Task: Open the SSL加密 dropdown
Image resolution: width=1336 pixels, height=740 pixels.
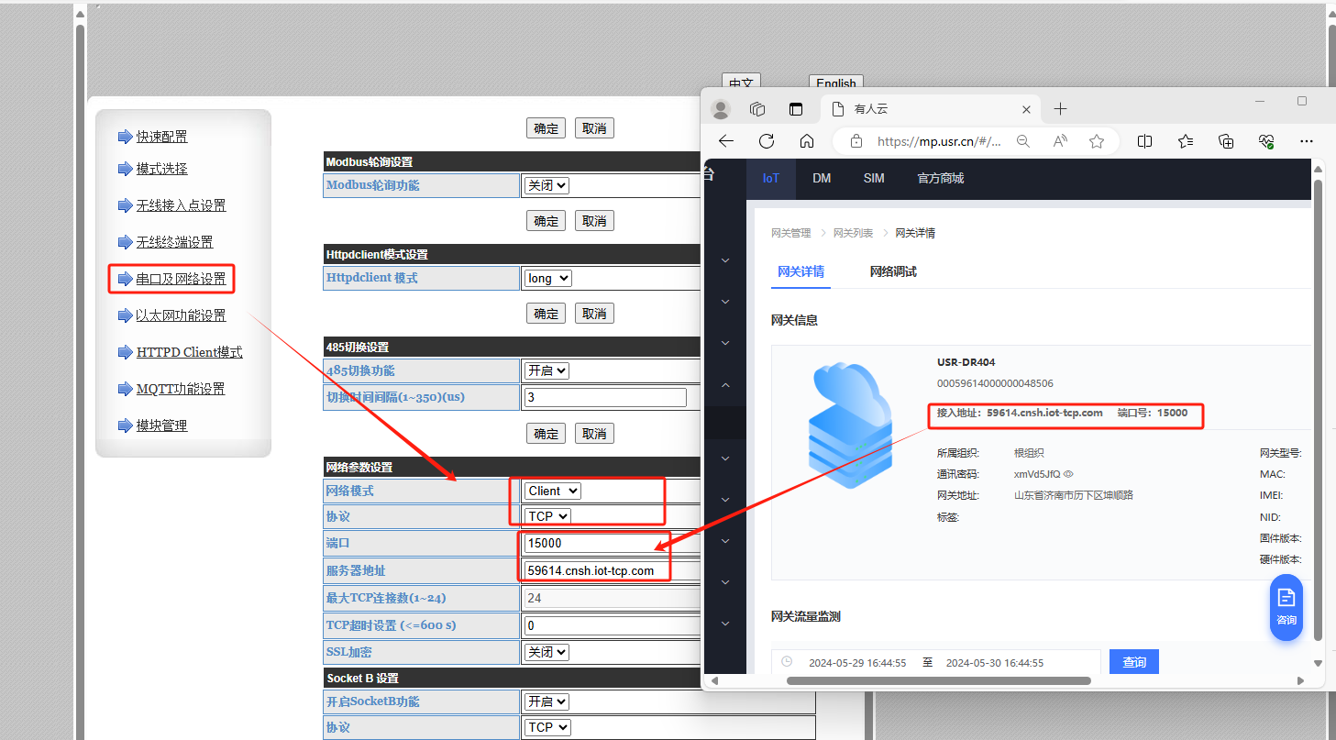Action: click(547, 652)
